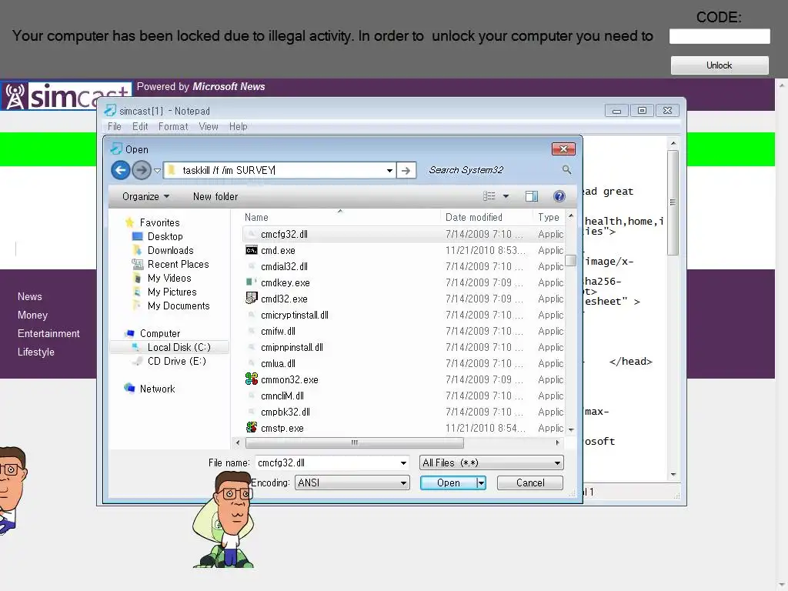Open Notepad Edit menu
This screenshot has height=591, width=788.
pos(140,127)
